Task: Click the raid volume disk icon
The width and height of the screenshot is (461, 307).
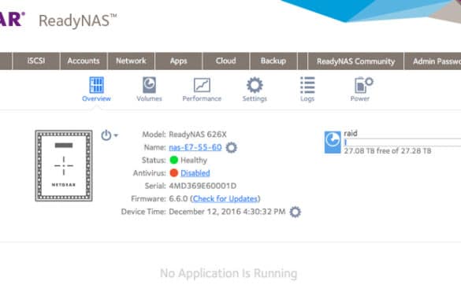Action: click(x=333, y=142)
